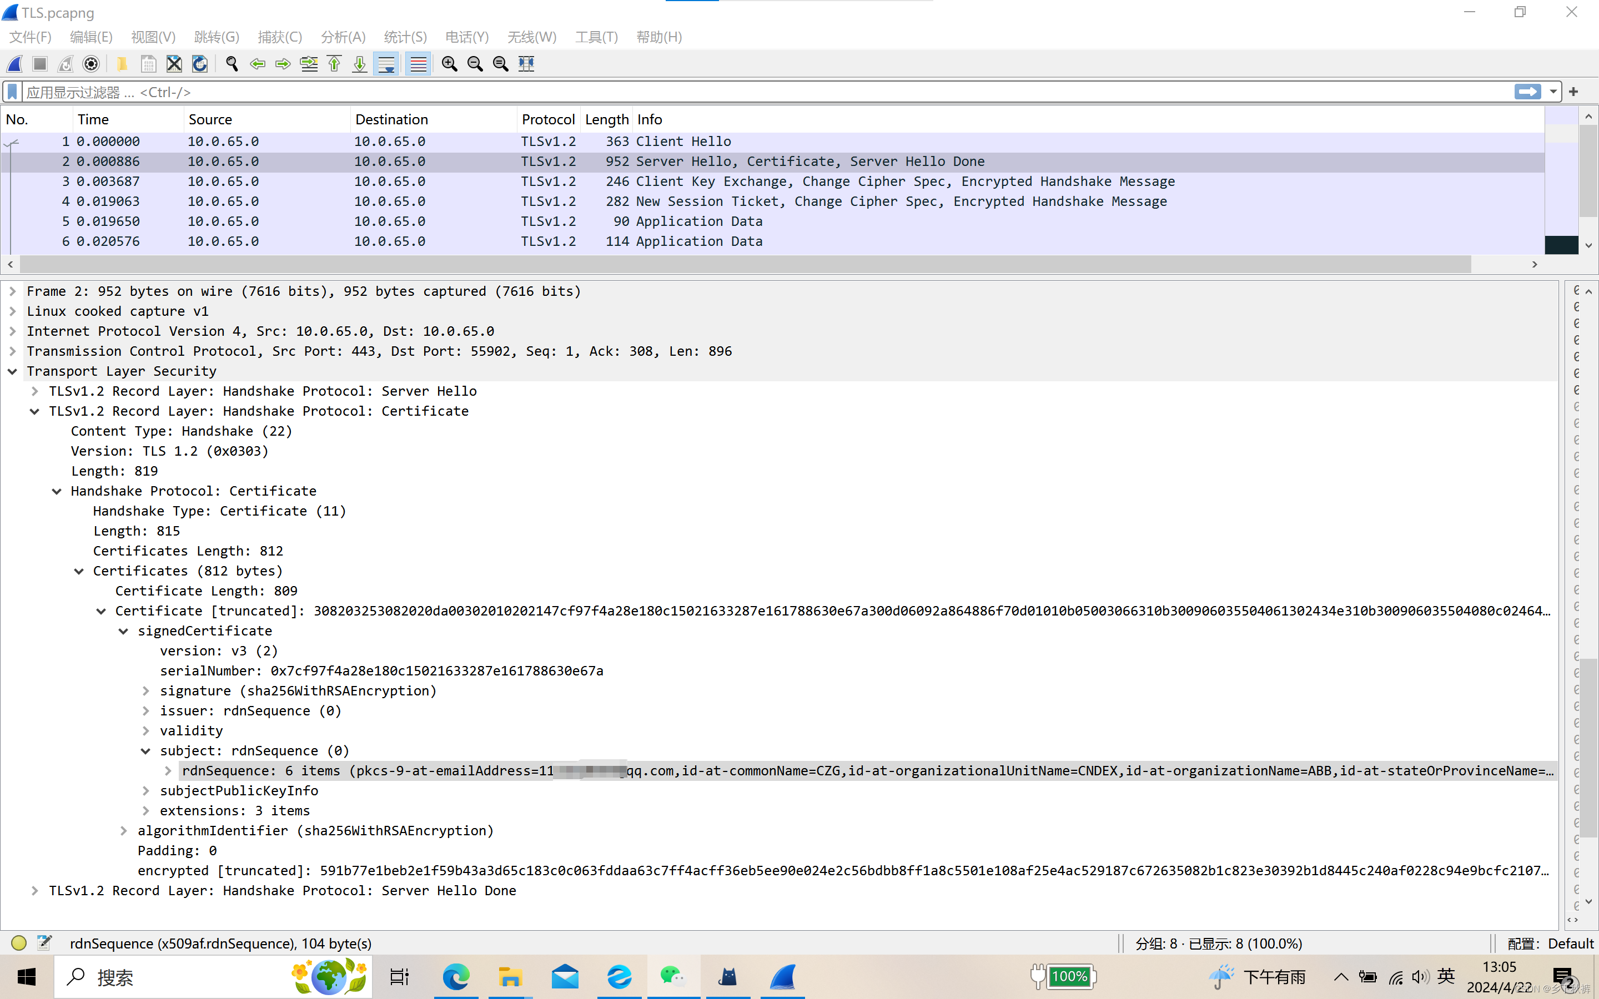Screen dimensions: 1599x999
Task: Expand the Linux cooked capture v1 node
Action: (x=13, y=311)
